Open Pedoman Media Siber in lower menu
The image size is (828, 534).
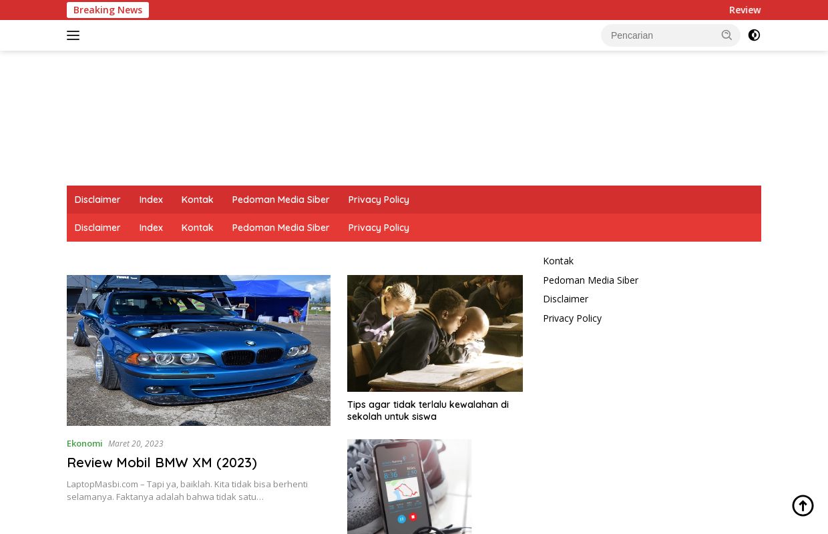(x=280, y=228)
